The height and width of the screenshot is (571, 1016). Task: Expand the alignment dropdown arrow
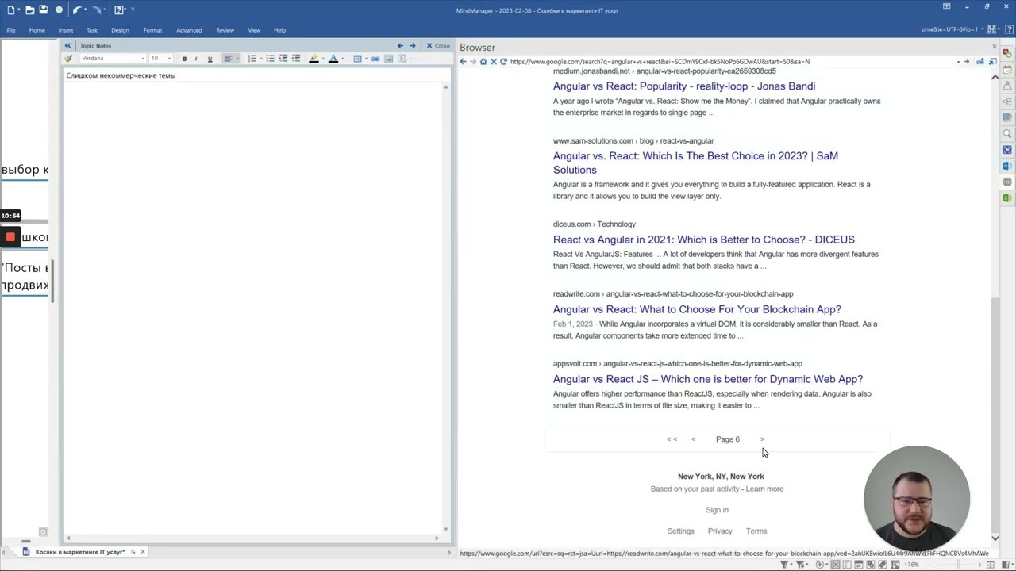(x=237, y=59)
